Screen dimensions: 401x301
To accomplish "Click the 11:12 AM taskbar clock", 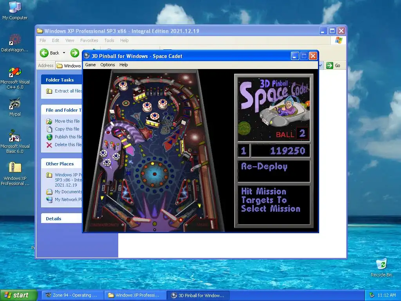I will tap(387, 296).
